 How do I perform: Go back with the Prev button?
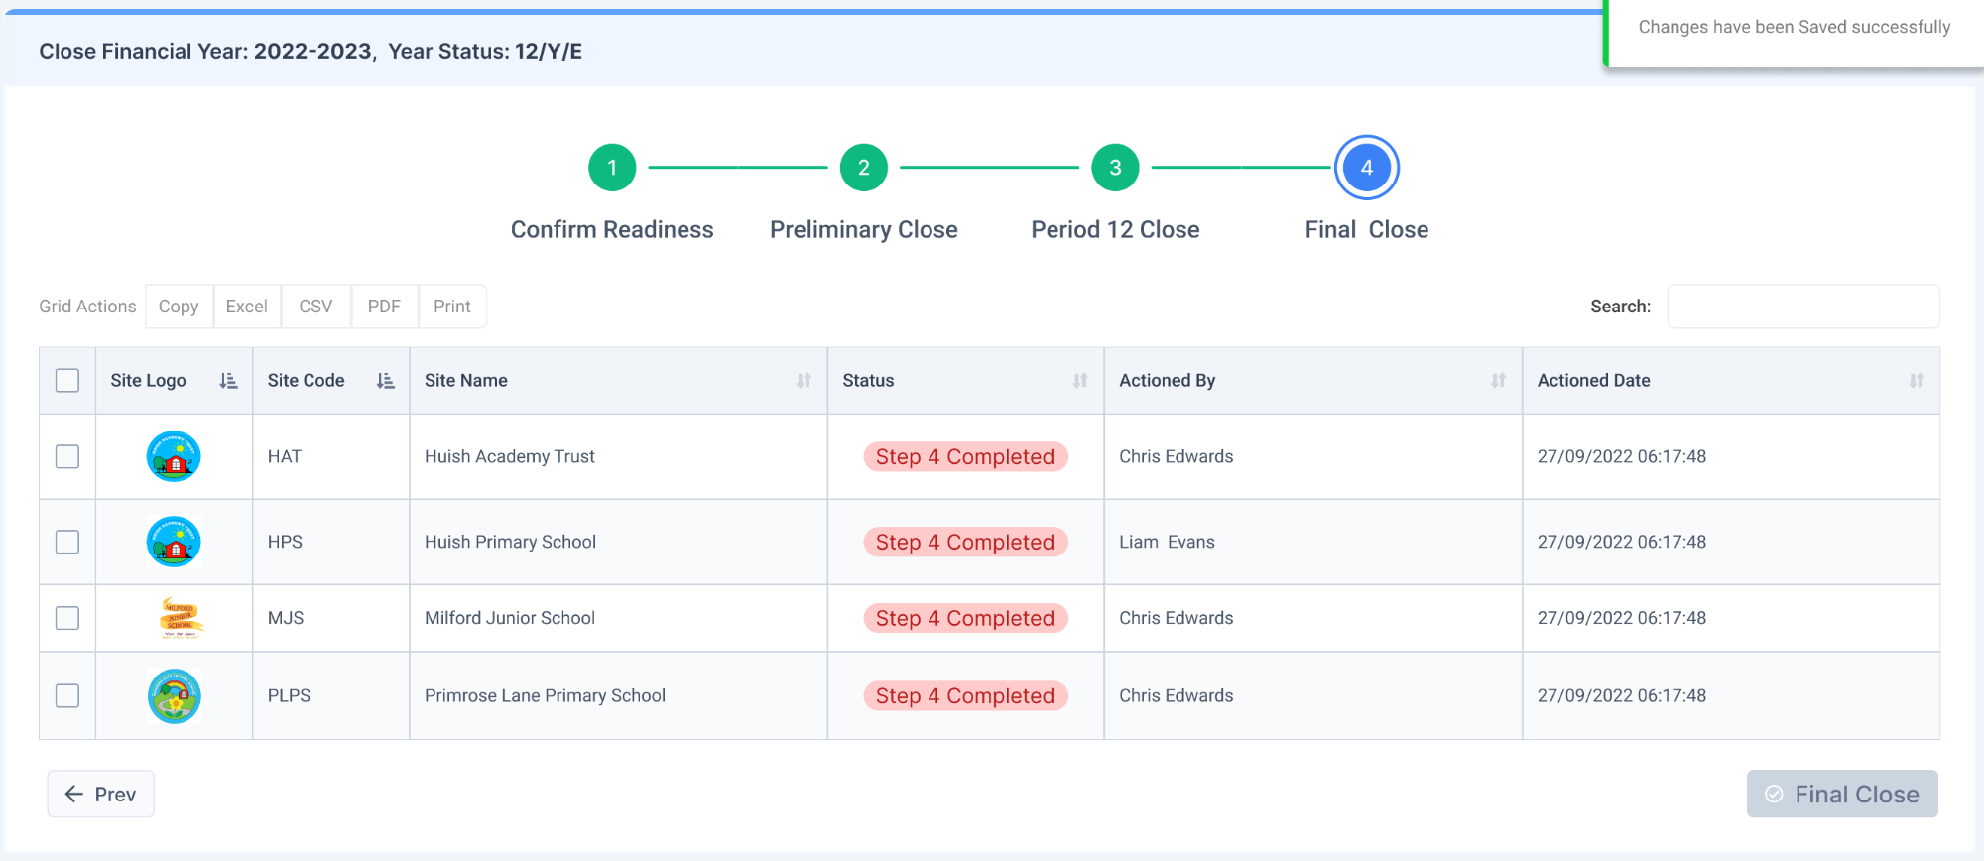pos(101,794)
